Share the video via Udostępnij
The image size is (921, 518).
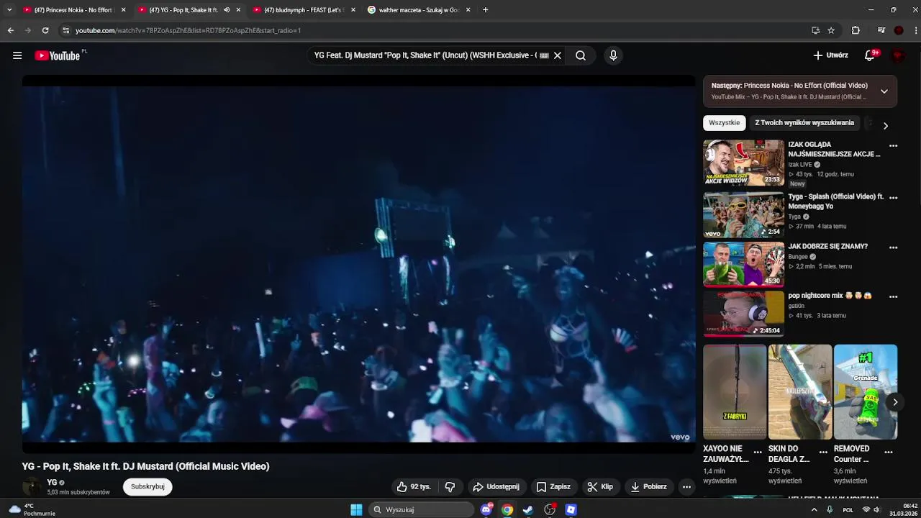(x=496, y=487)
